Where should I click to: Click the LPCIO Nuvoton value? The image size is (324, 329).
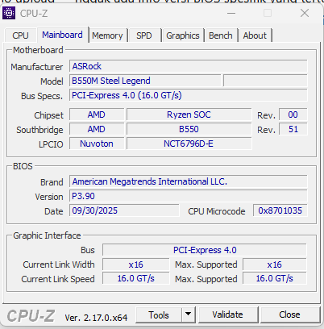[x=97, y=144]
